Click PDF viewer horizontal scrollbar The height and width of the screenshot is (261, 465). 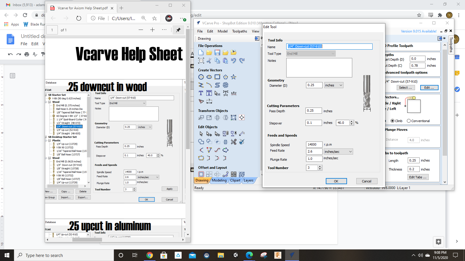coord(87,240)
